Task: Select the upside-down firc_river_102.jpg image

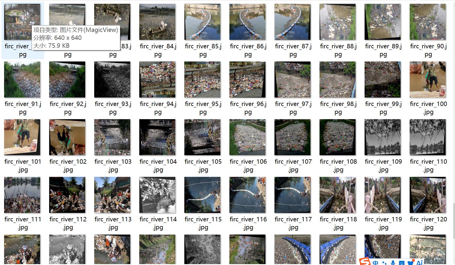Action: 67,137
